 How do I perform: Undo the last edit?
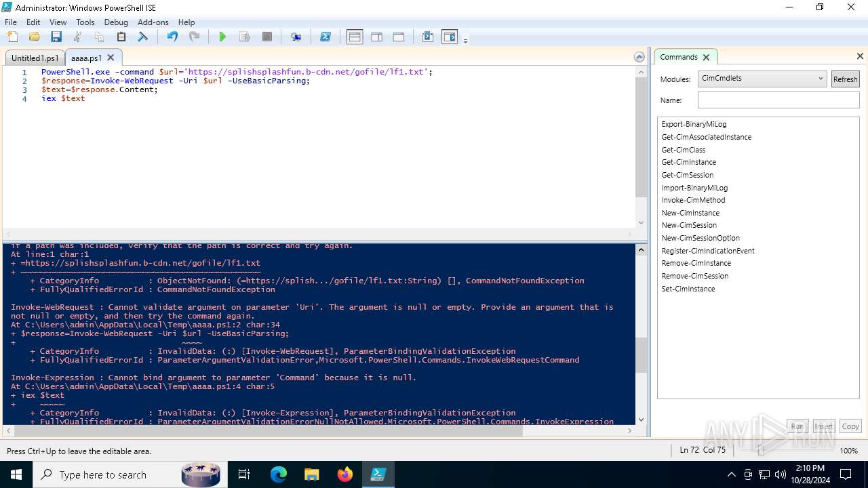coord(172,37)
